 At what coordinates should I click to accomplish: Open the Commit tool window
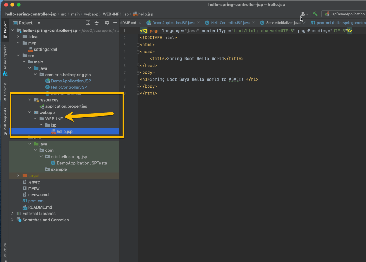(5, 92)
